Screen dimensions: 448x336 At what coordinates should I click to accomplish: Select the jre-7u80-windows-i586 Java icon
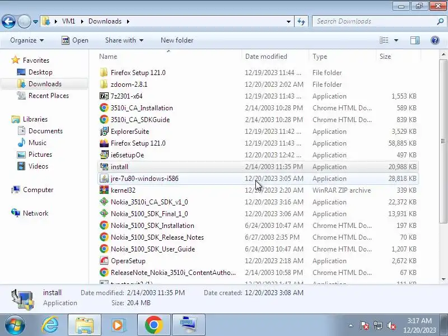tap(104, 178)
